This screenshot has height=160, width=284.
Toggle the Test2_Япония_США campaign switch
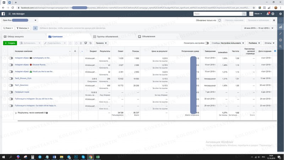pyautogui.click(x=11, y=79)
